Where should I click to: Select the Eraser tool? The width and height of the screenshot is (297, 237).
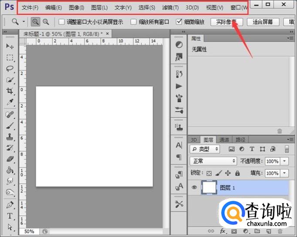tap(10, 159)
